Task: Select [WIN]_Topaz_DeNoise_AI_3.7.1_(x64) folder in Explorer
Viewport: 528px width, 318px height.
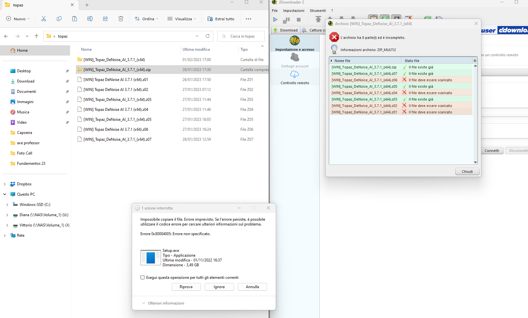Action: tap(172, 60)
